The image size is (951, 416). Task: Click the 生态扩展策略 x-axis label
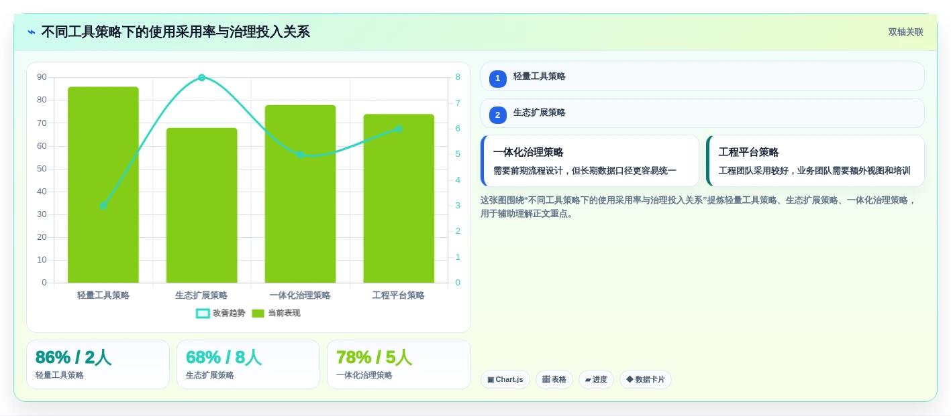click(202, 295)
